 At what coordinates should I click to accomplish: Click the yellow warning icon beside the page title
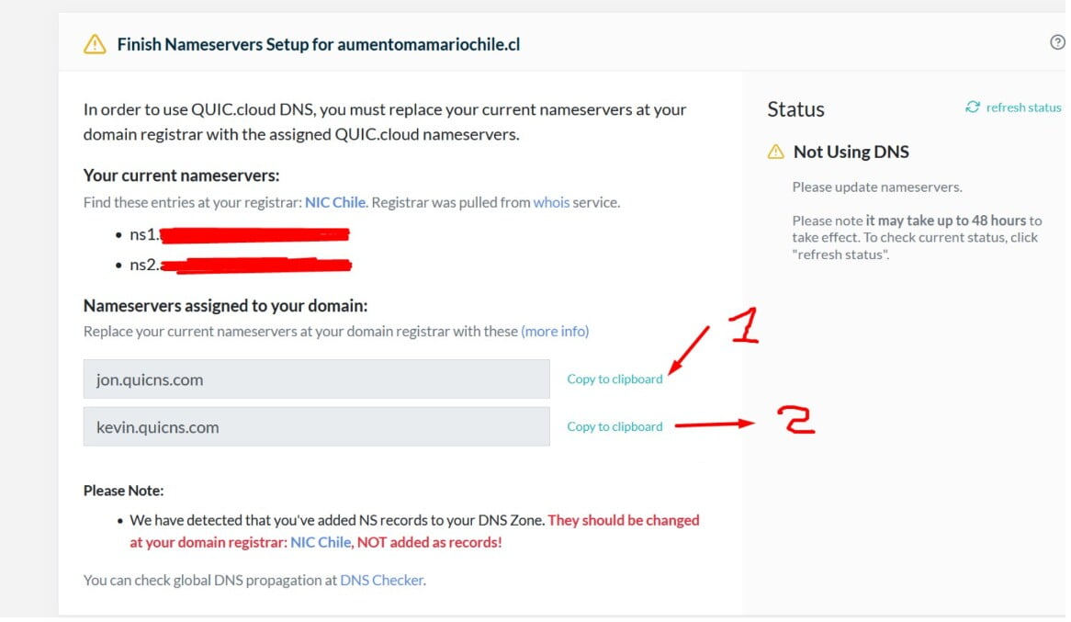point(95,44)
